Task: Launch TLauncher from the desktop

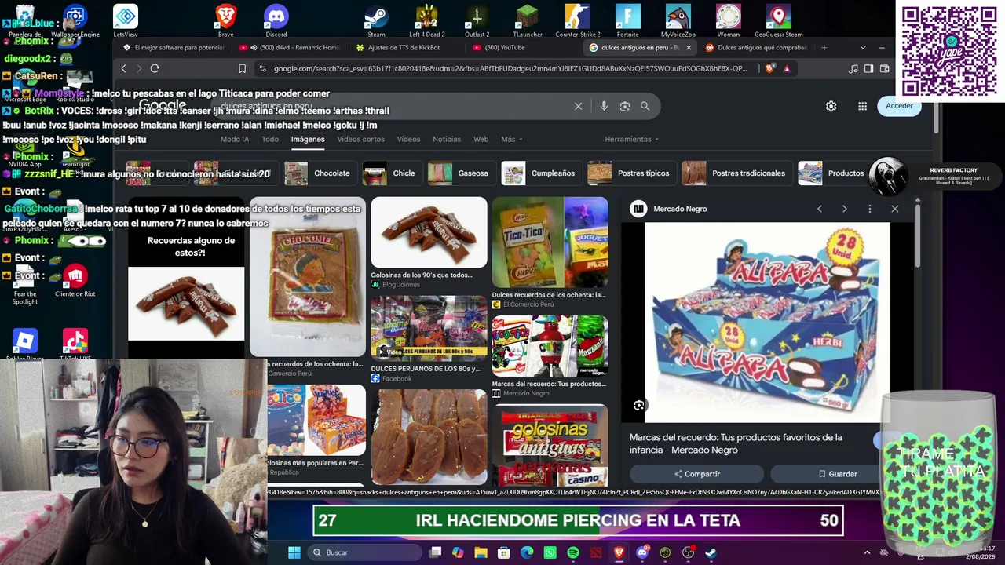Action: pyautogui.click(x=528, y=20)
